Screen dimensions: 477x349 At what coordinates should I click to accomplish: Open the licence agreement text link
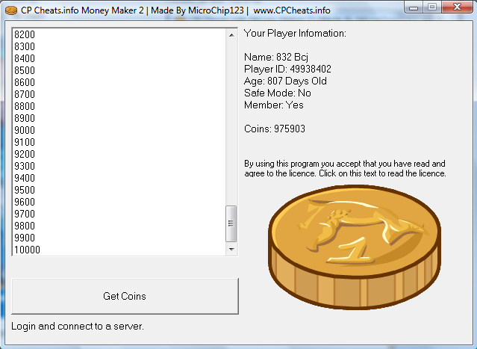345,168
